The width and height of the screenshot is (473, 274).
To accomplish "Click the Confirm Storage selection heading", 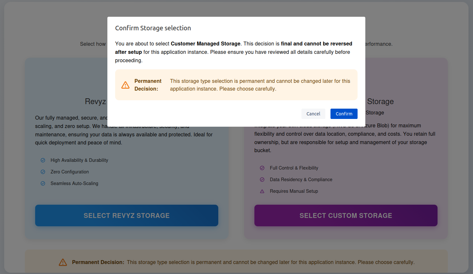I will [153, 28].
